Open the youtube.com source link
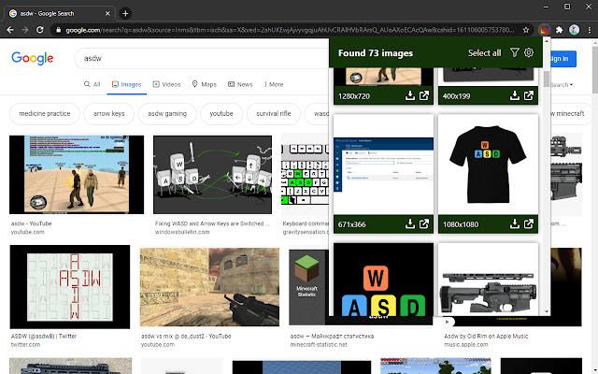 pos(27,232)
